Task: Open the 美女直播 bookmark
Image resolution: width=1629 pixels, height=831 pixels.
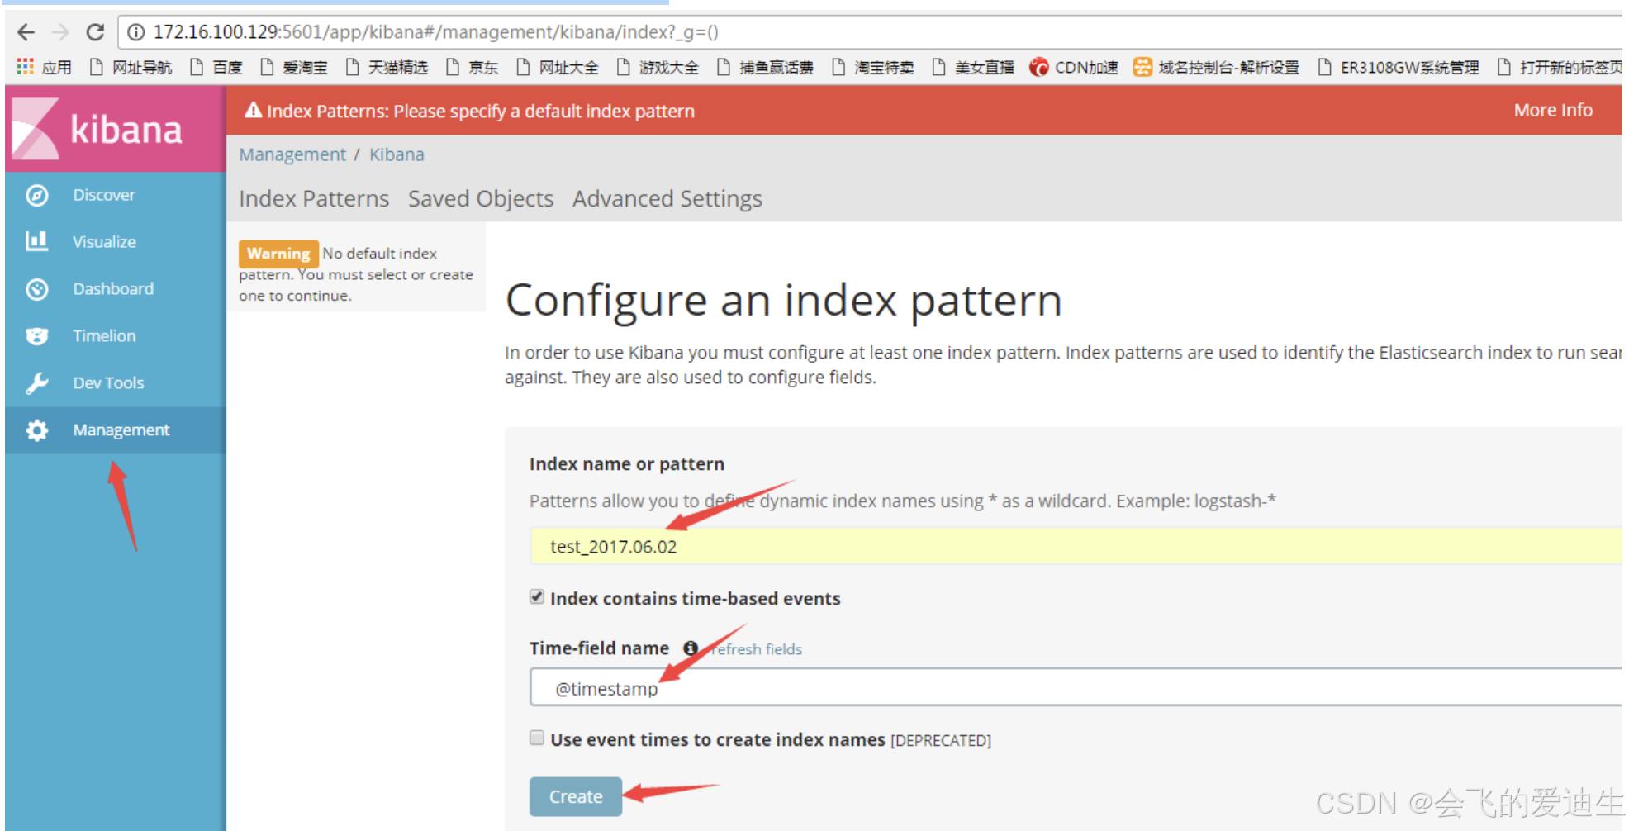Action: click(974, 67)
